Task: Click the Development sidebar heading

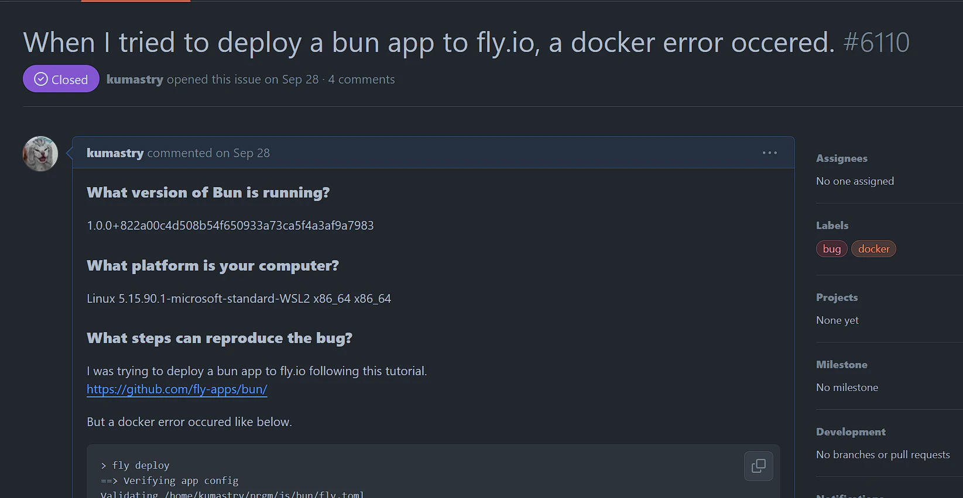Action: click(x=851, y=432)
